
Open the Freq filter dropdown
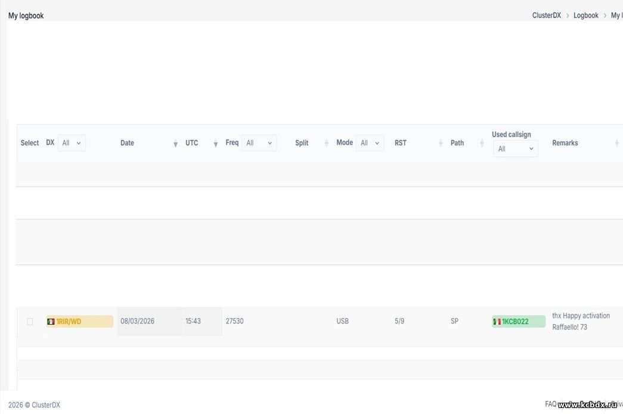coord(259,143)
